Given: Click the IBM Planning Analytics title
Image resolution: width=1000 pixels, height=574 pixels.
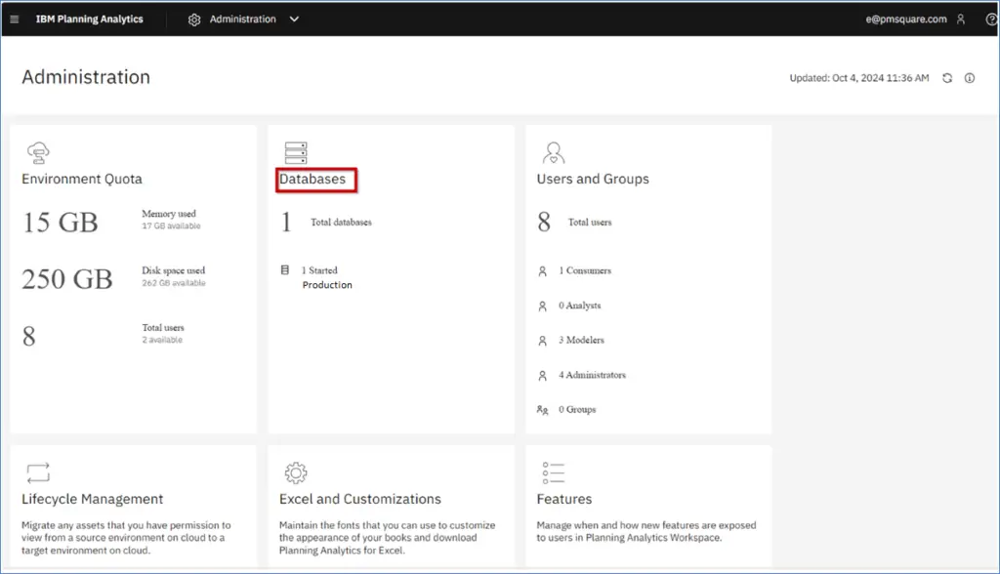Looking at the screenshot, I should [89, 20].
